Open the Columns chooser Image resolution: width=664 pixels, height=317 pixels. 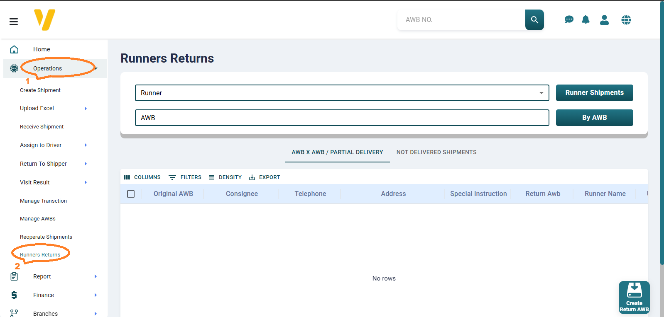[x=142, y=177]
